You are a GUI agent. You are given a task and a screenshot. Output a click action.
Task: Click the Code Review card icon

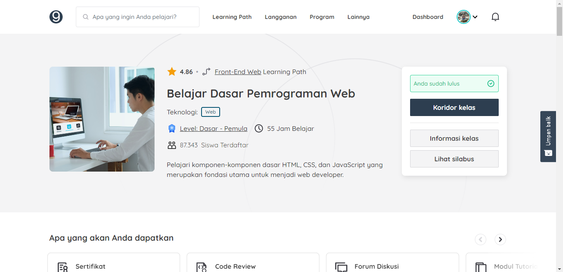click(x=202, y=267)
